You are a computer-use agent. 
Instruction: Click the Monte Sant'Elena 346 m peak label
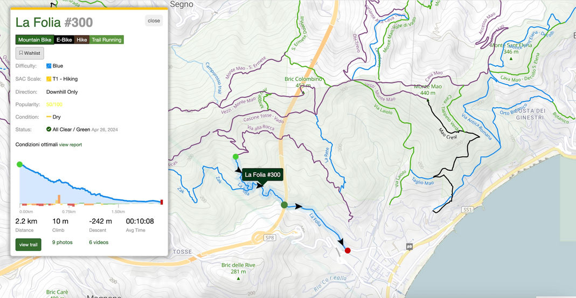coord(511,48)
